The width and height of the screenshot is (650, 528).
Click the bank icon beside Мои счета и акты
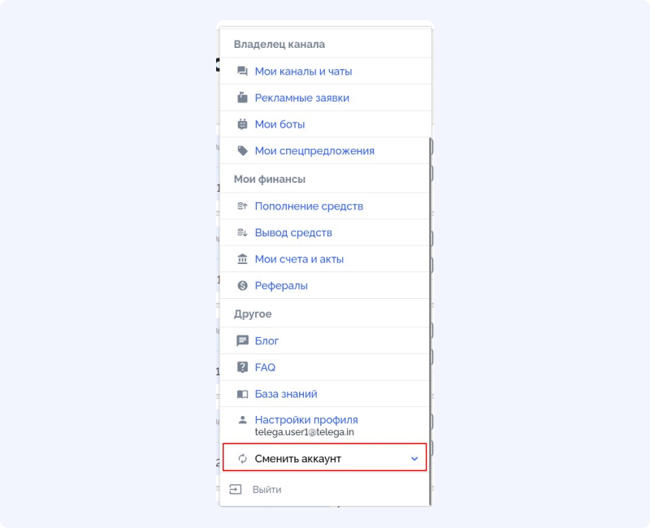[242, 259]
